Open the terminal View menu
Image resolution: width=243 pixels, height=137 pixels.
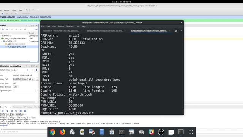[54, 27]
